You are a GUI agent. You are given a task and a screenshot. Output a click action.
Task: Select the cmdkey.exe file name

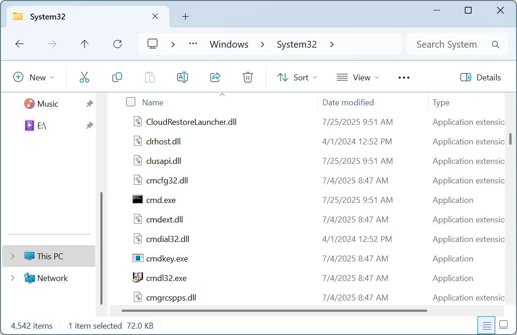(167, 259)
